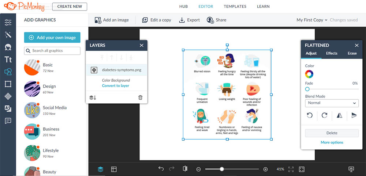Open the Templates menu

coord(235,7)
